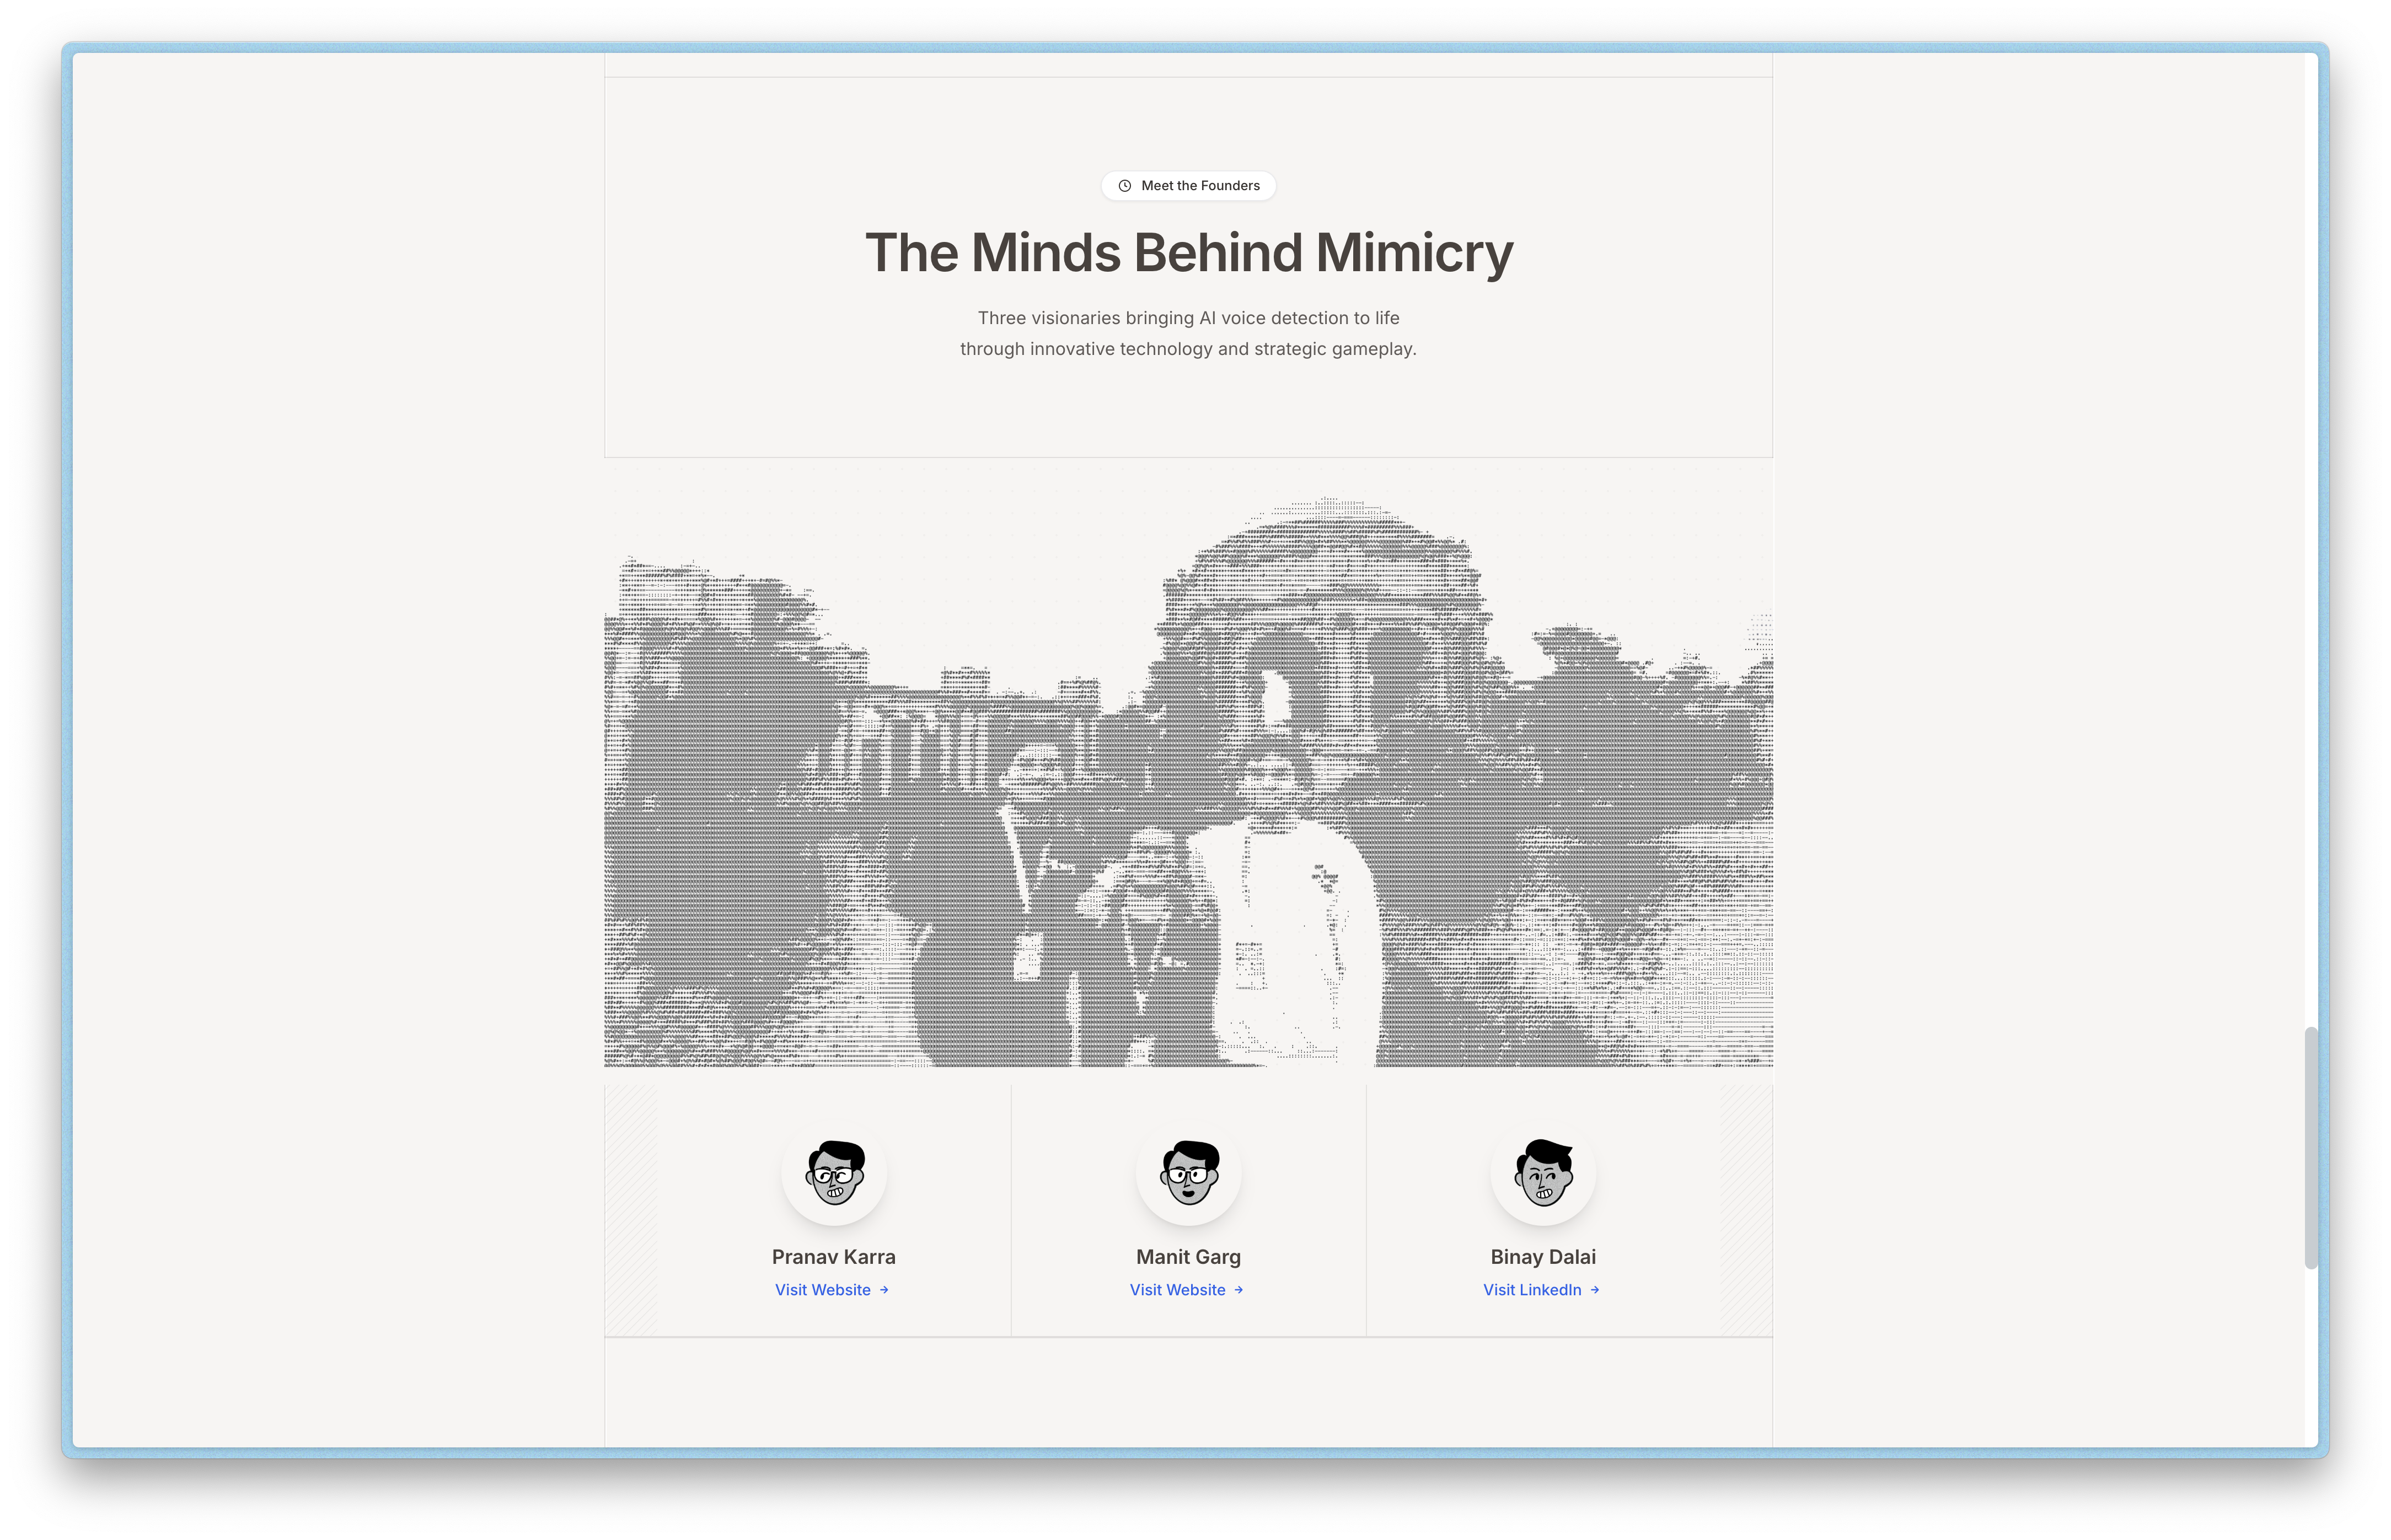Click the clock icon in the Founders badge

[1124, 186]
